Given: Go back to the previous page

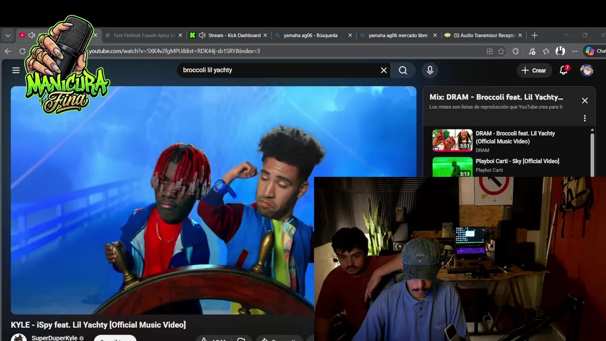Looking at the screenshot, I should [8, 51].
